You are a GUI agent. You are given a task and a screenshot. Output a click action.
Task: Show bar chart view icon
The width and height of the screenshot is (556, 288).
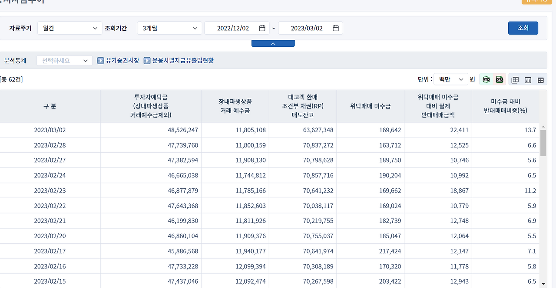click(528, 80)
